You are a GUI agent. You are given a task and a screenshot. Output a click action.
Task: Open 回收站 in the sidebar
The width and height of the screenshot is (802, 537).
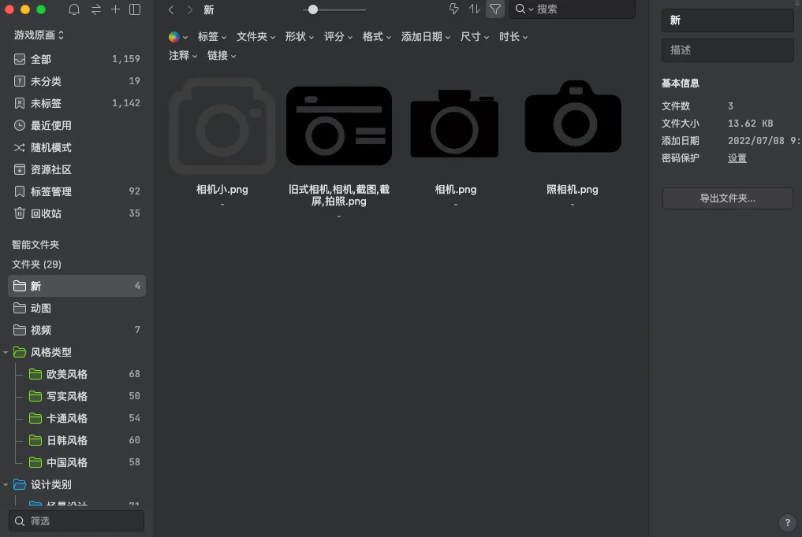click(46, 213)
